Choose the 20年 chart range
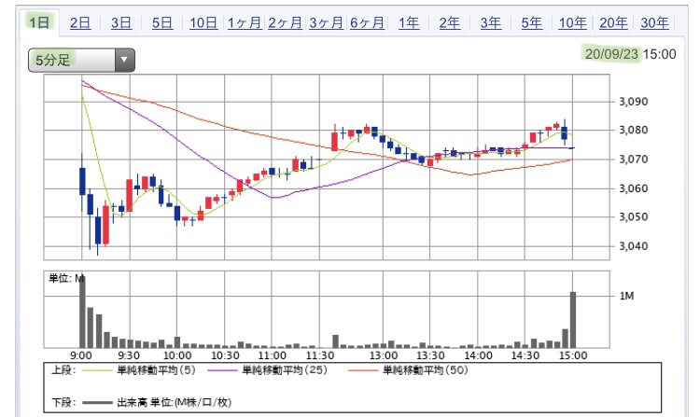 613,22
